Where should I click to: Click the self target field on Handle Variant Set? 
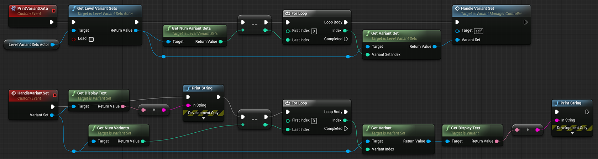coord(478,31)
